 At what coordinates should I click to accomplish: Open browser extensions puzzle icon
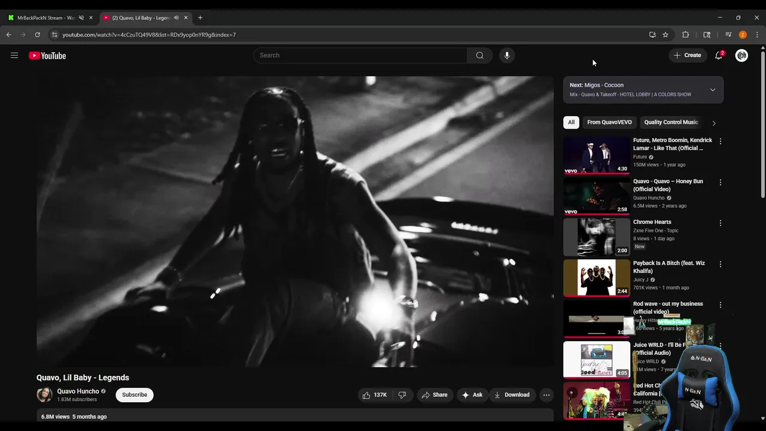click(686, 35)
